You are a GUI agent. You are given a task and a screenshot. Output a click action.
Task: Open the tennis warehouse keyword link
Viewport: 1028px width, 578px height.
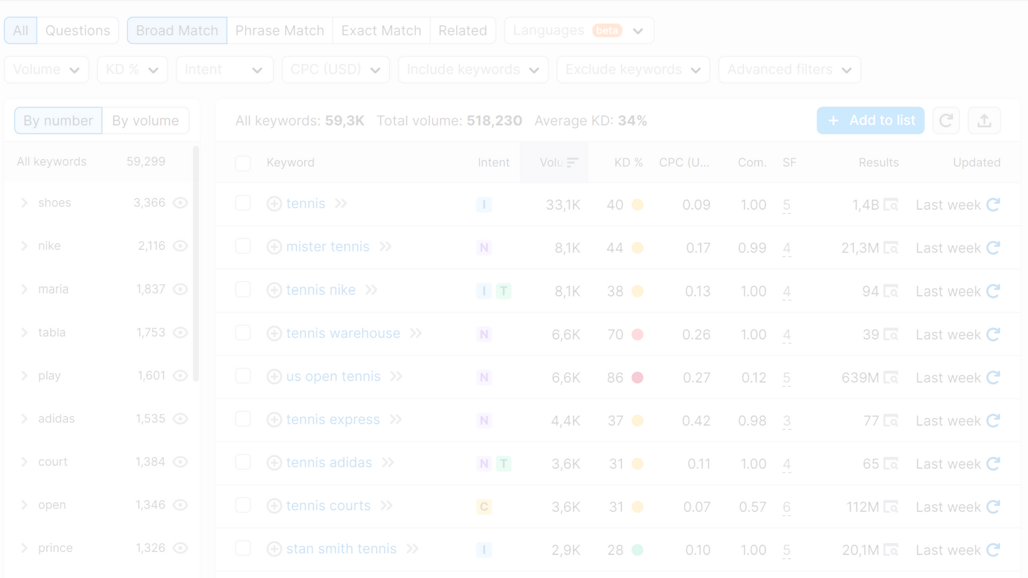tap(343, 333)
